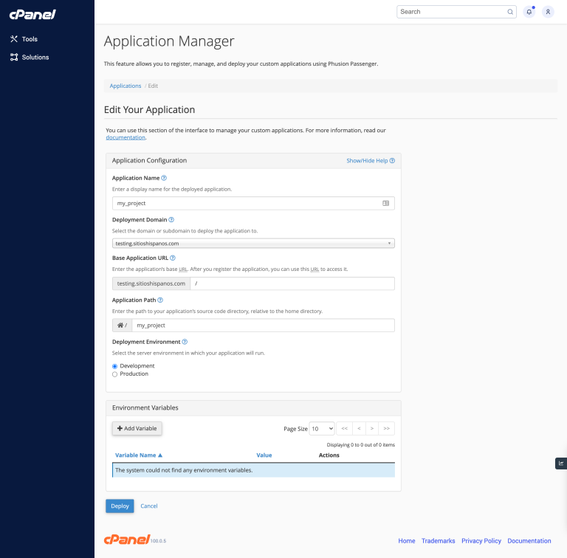Open the Privacy Policy footer link
The height and width of the screenshot is (558, 567).
(481, 540)
